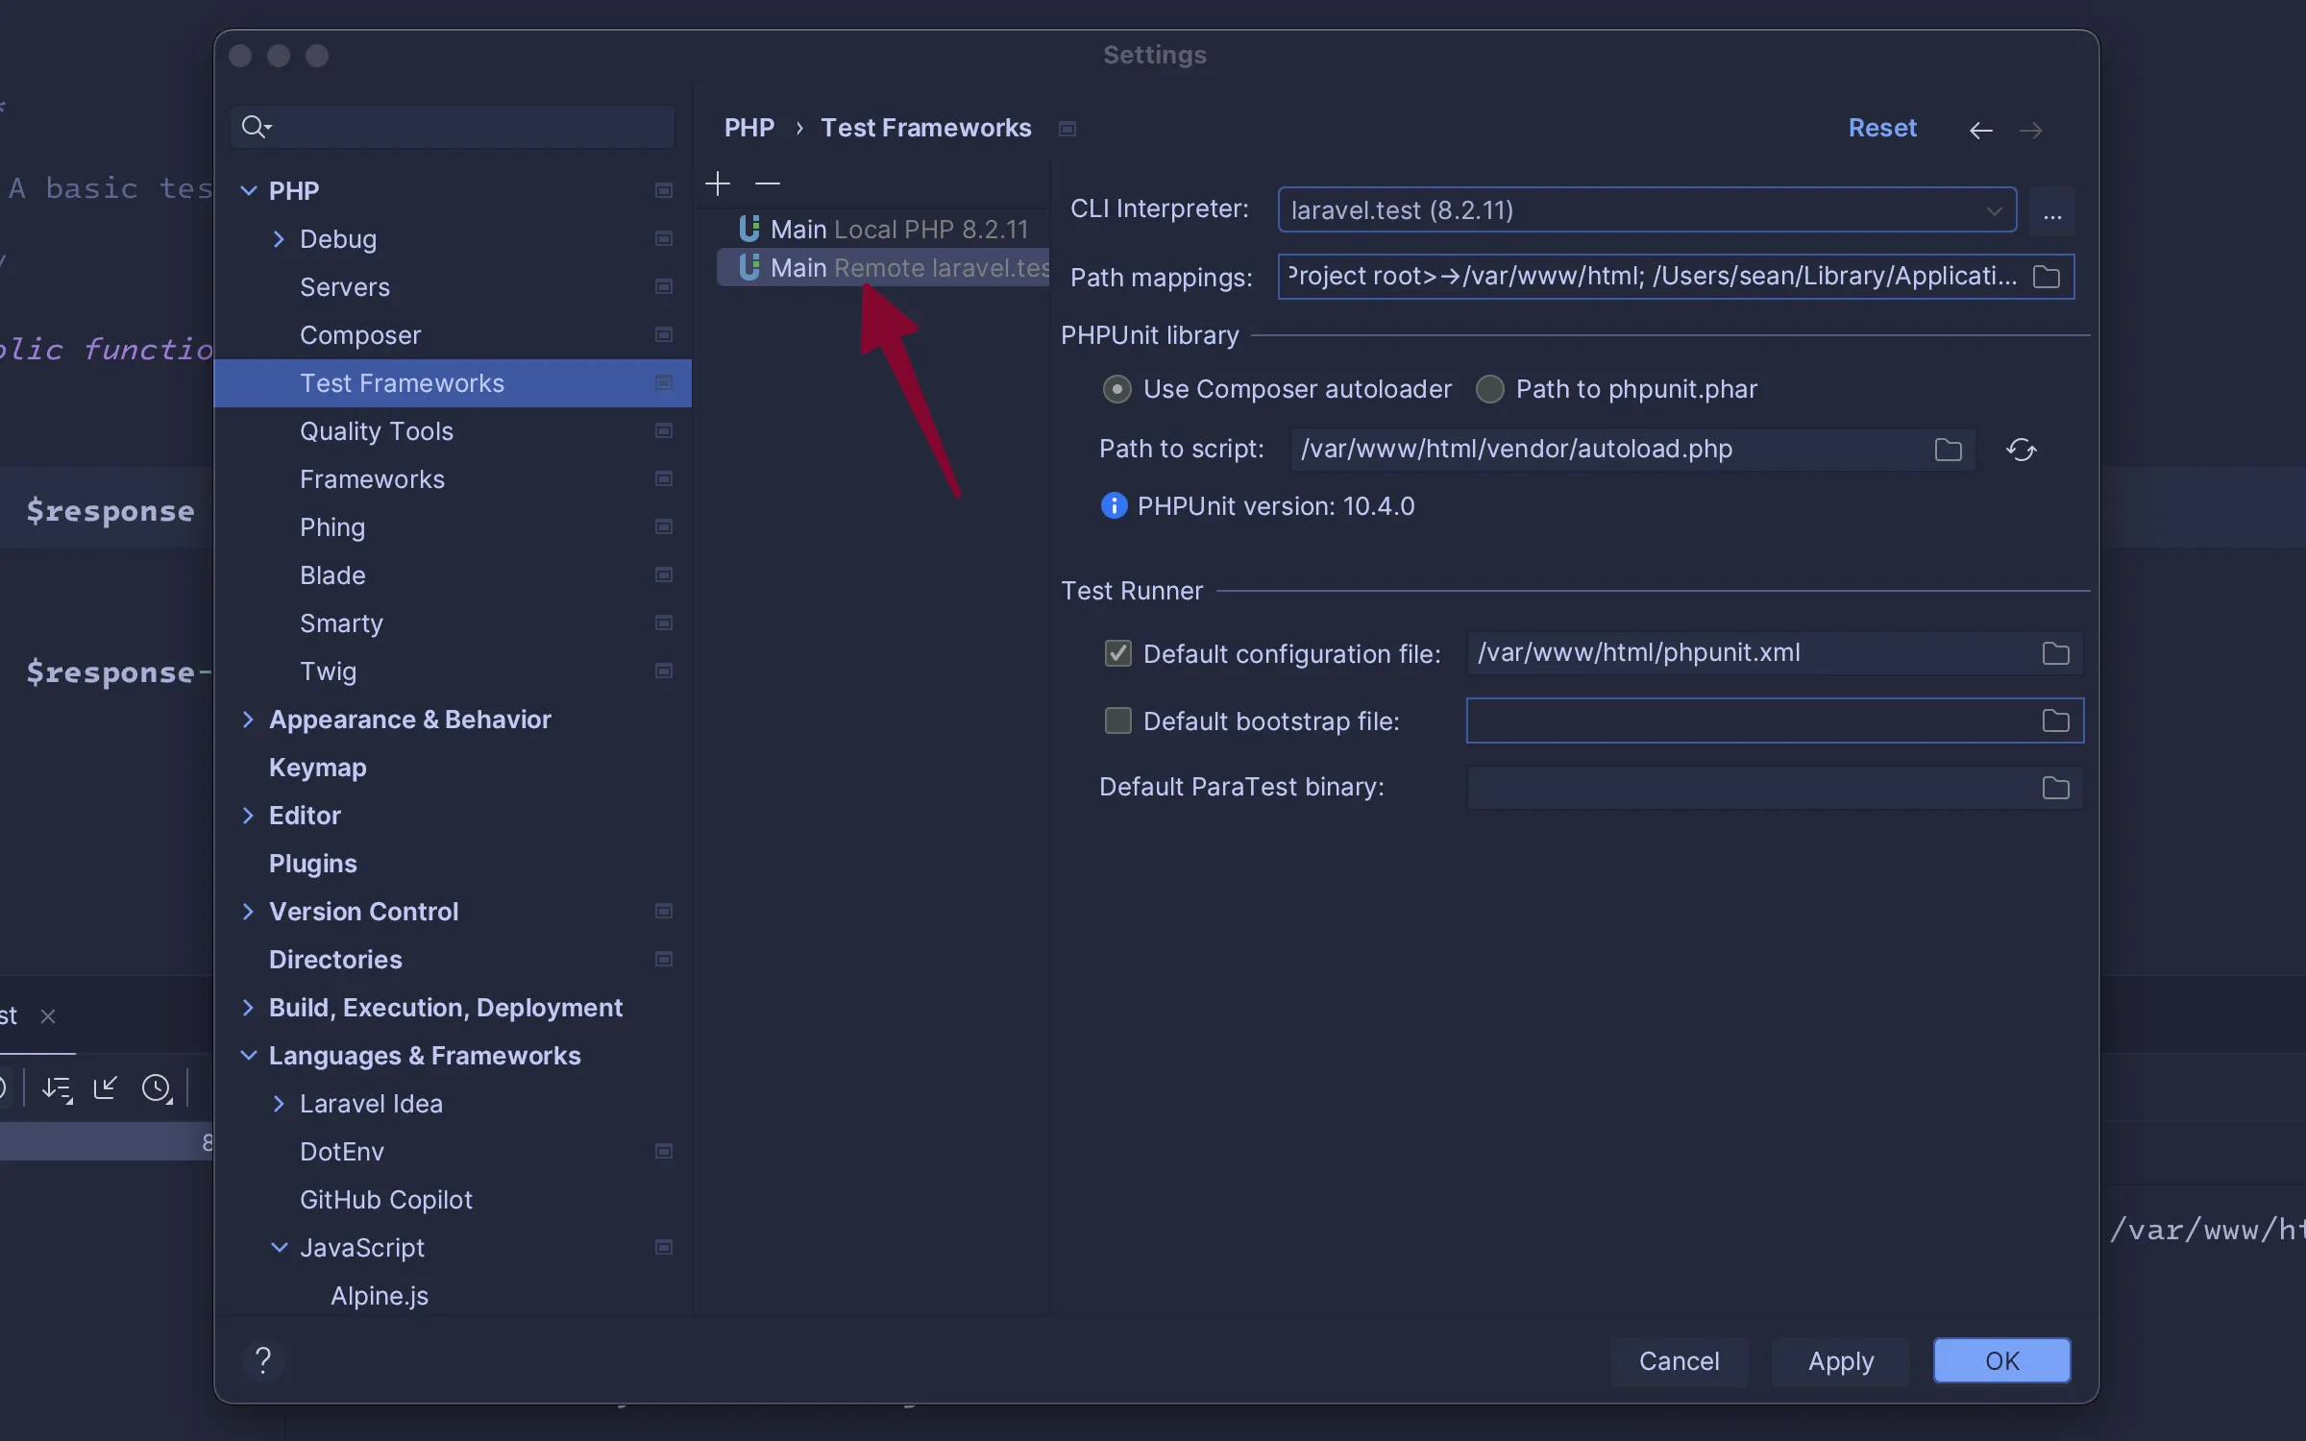Image resolution: width=2306 pixels, height=1441 pixels.
Task: Click project-level icon on Composer row
Action: click(663, 334)
